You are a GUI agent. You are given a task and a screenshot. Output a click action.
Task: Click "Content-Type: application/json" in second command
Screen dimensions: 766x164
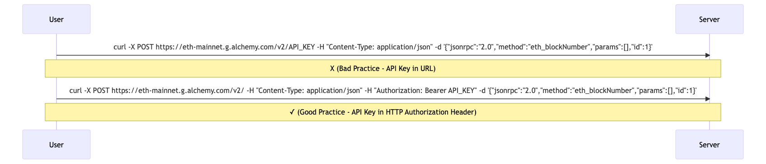(309, 91)
